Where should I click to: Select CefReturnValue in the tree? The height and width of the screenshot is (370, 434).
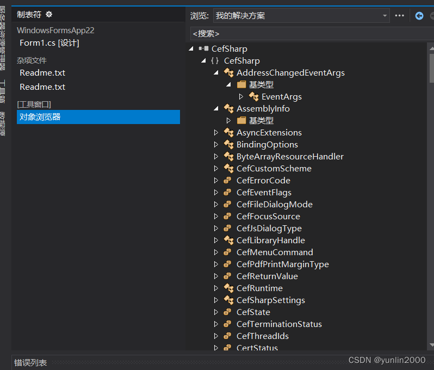click(x=267, y=276)
